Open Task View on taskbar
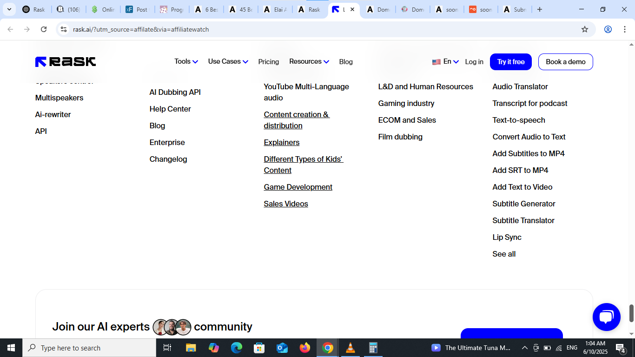 tap(167, 348)
